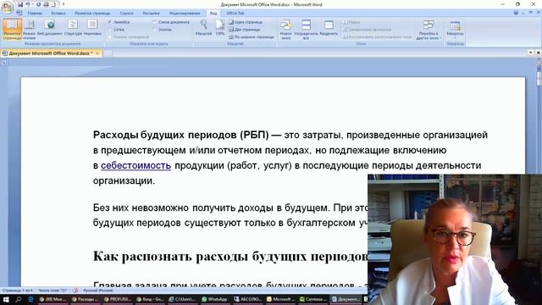Click Русский (Россия) language indicator
The image size is (542, 305).
(x=98, y=291)
